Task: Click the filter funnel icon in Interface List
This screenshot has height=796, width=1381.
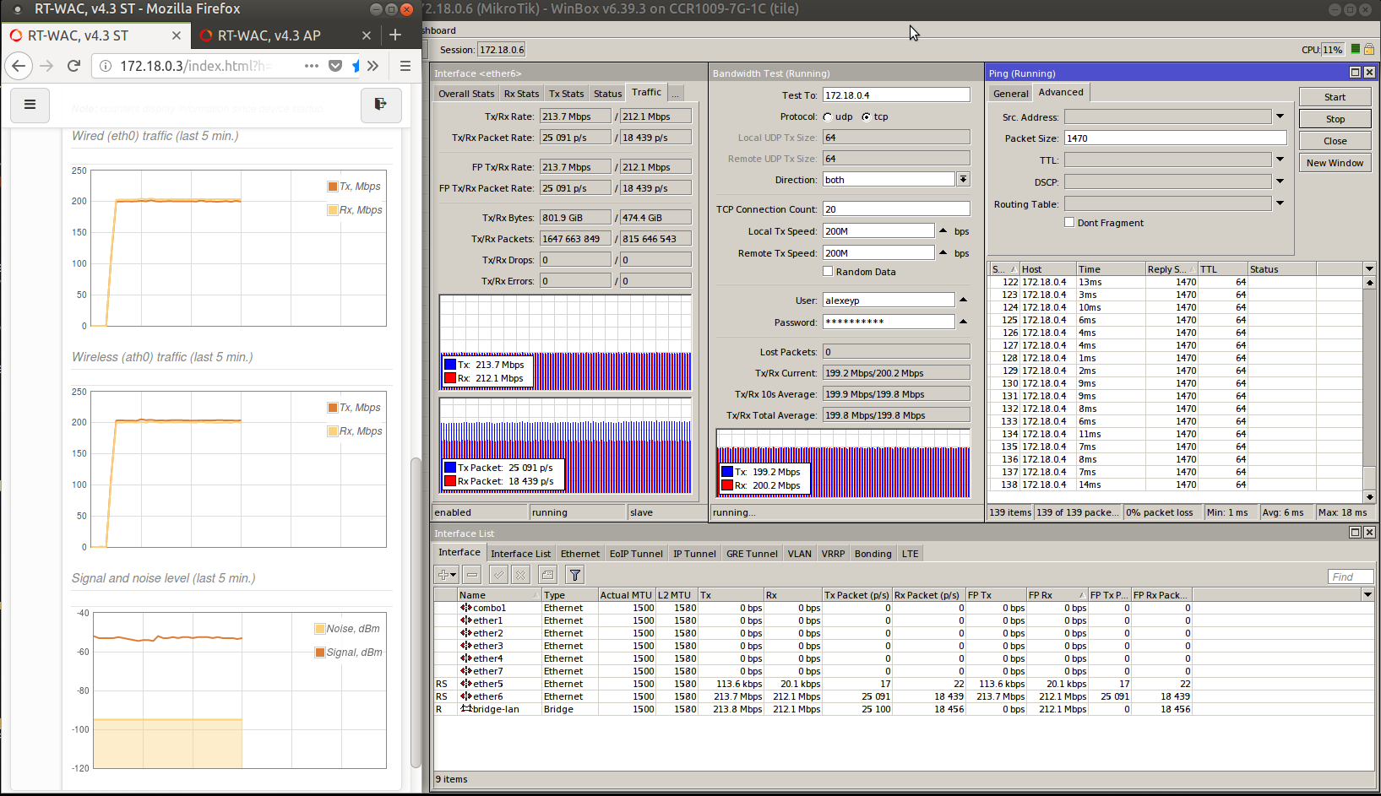Action: pos(574,575)
